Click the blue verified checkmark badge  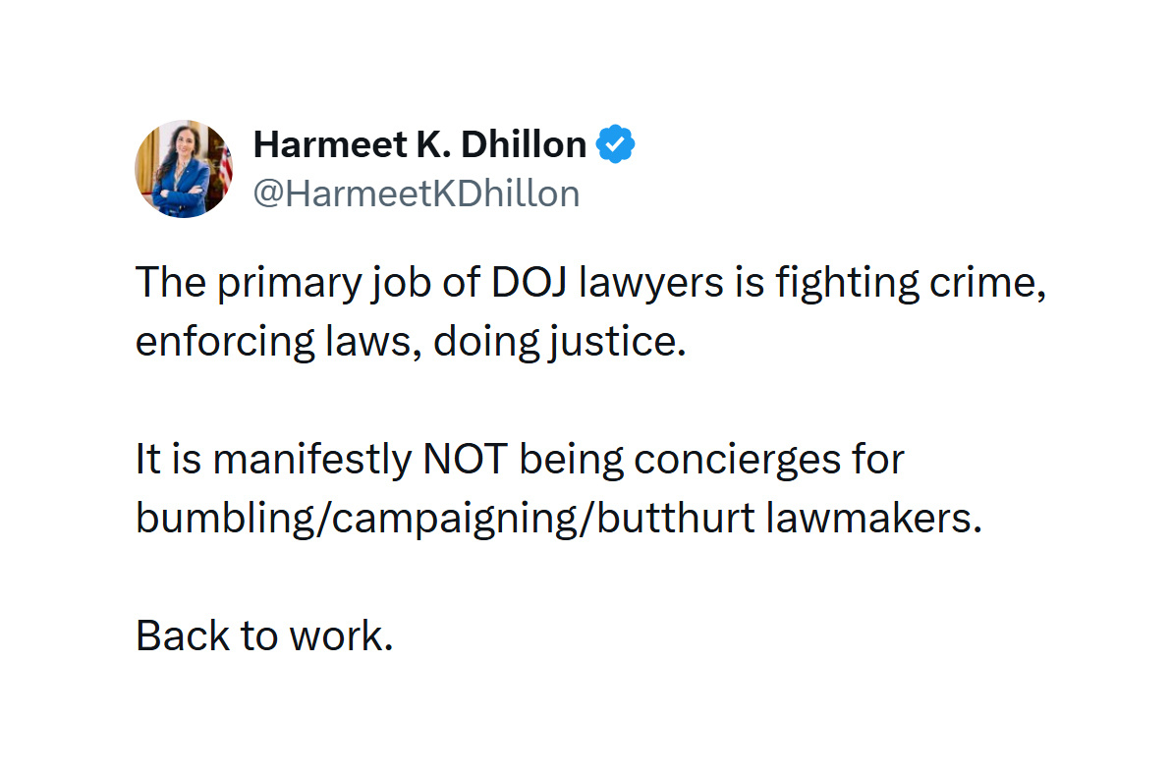tap(616, 145)
